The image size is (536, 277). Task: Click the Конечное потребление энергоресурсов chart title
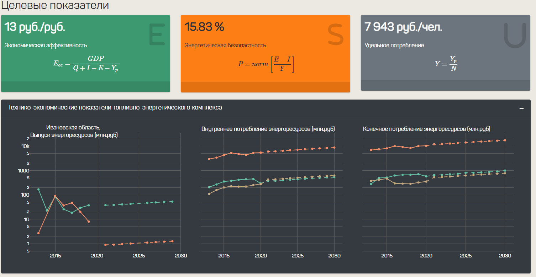[x=426, y=129]
